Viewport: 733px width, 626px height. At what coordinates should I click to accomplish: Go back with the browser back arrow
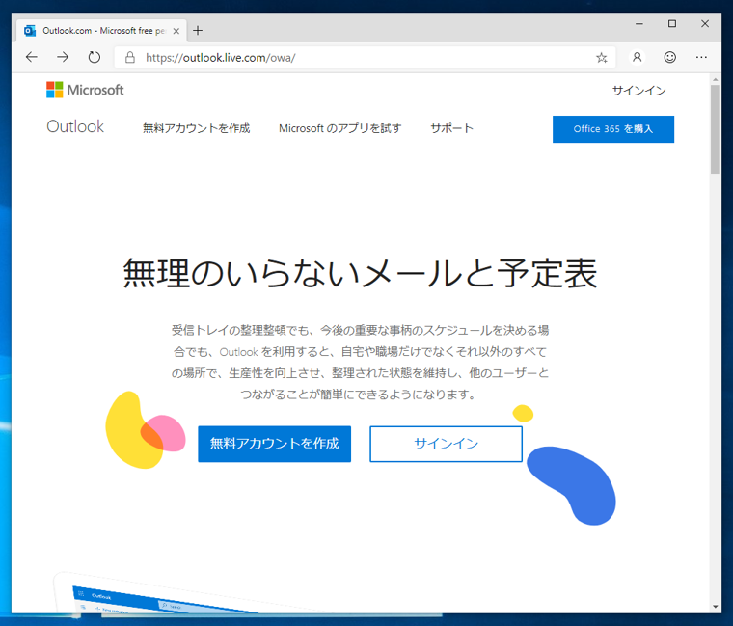pos(31,57)
